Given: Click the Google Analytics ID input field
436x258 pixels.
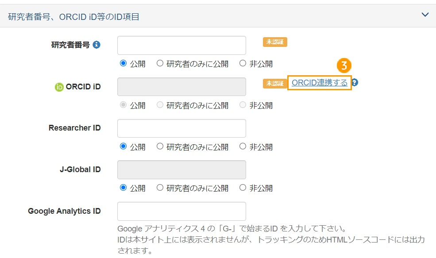Looking at the screenshot, I should coord(181,211).
